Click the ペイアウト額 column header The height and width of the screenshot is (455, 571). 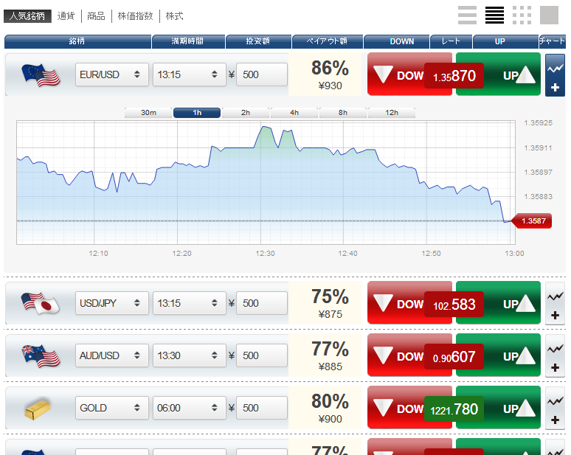(328, 41)
